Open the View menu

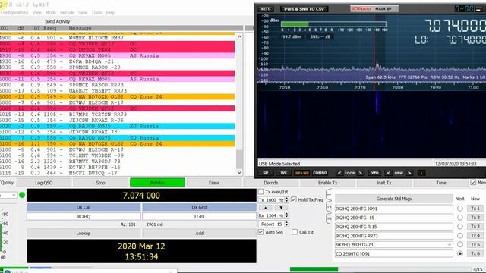[37, 13]
